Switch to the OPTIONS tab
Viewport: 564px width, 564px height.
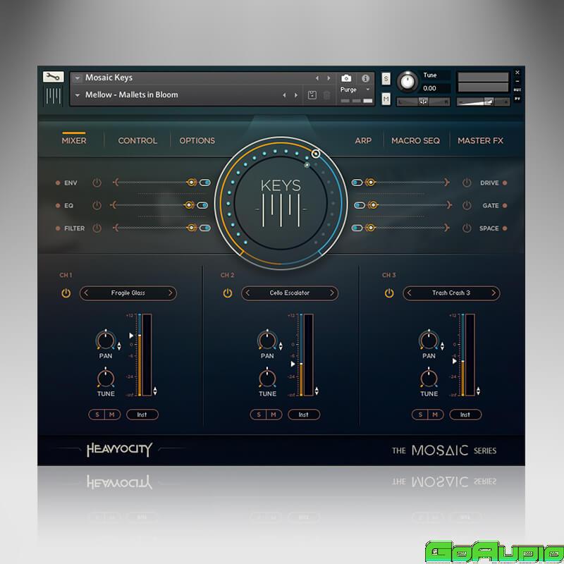pos(197,140)
